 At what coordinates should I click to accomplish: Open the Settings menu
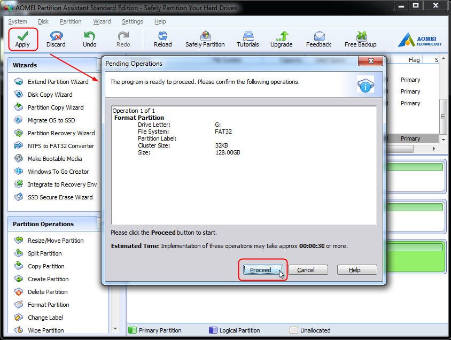(x=133, y=21)
